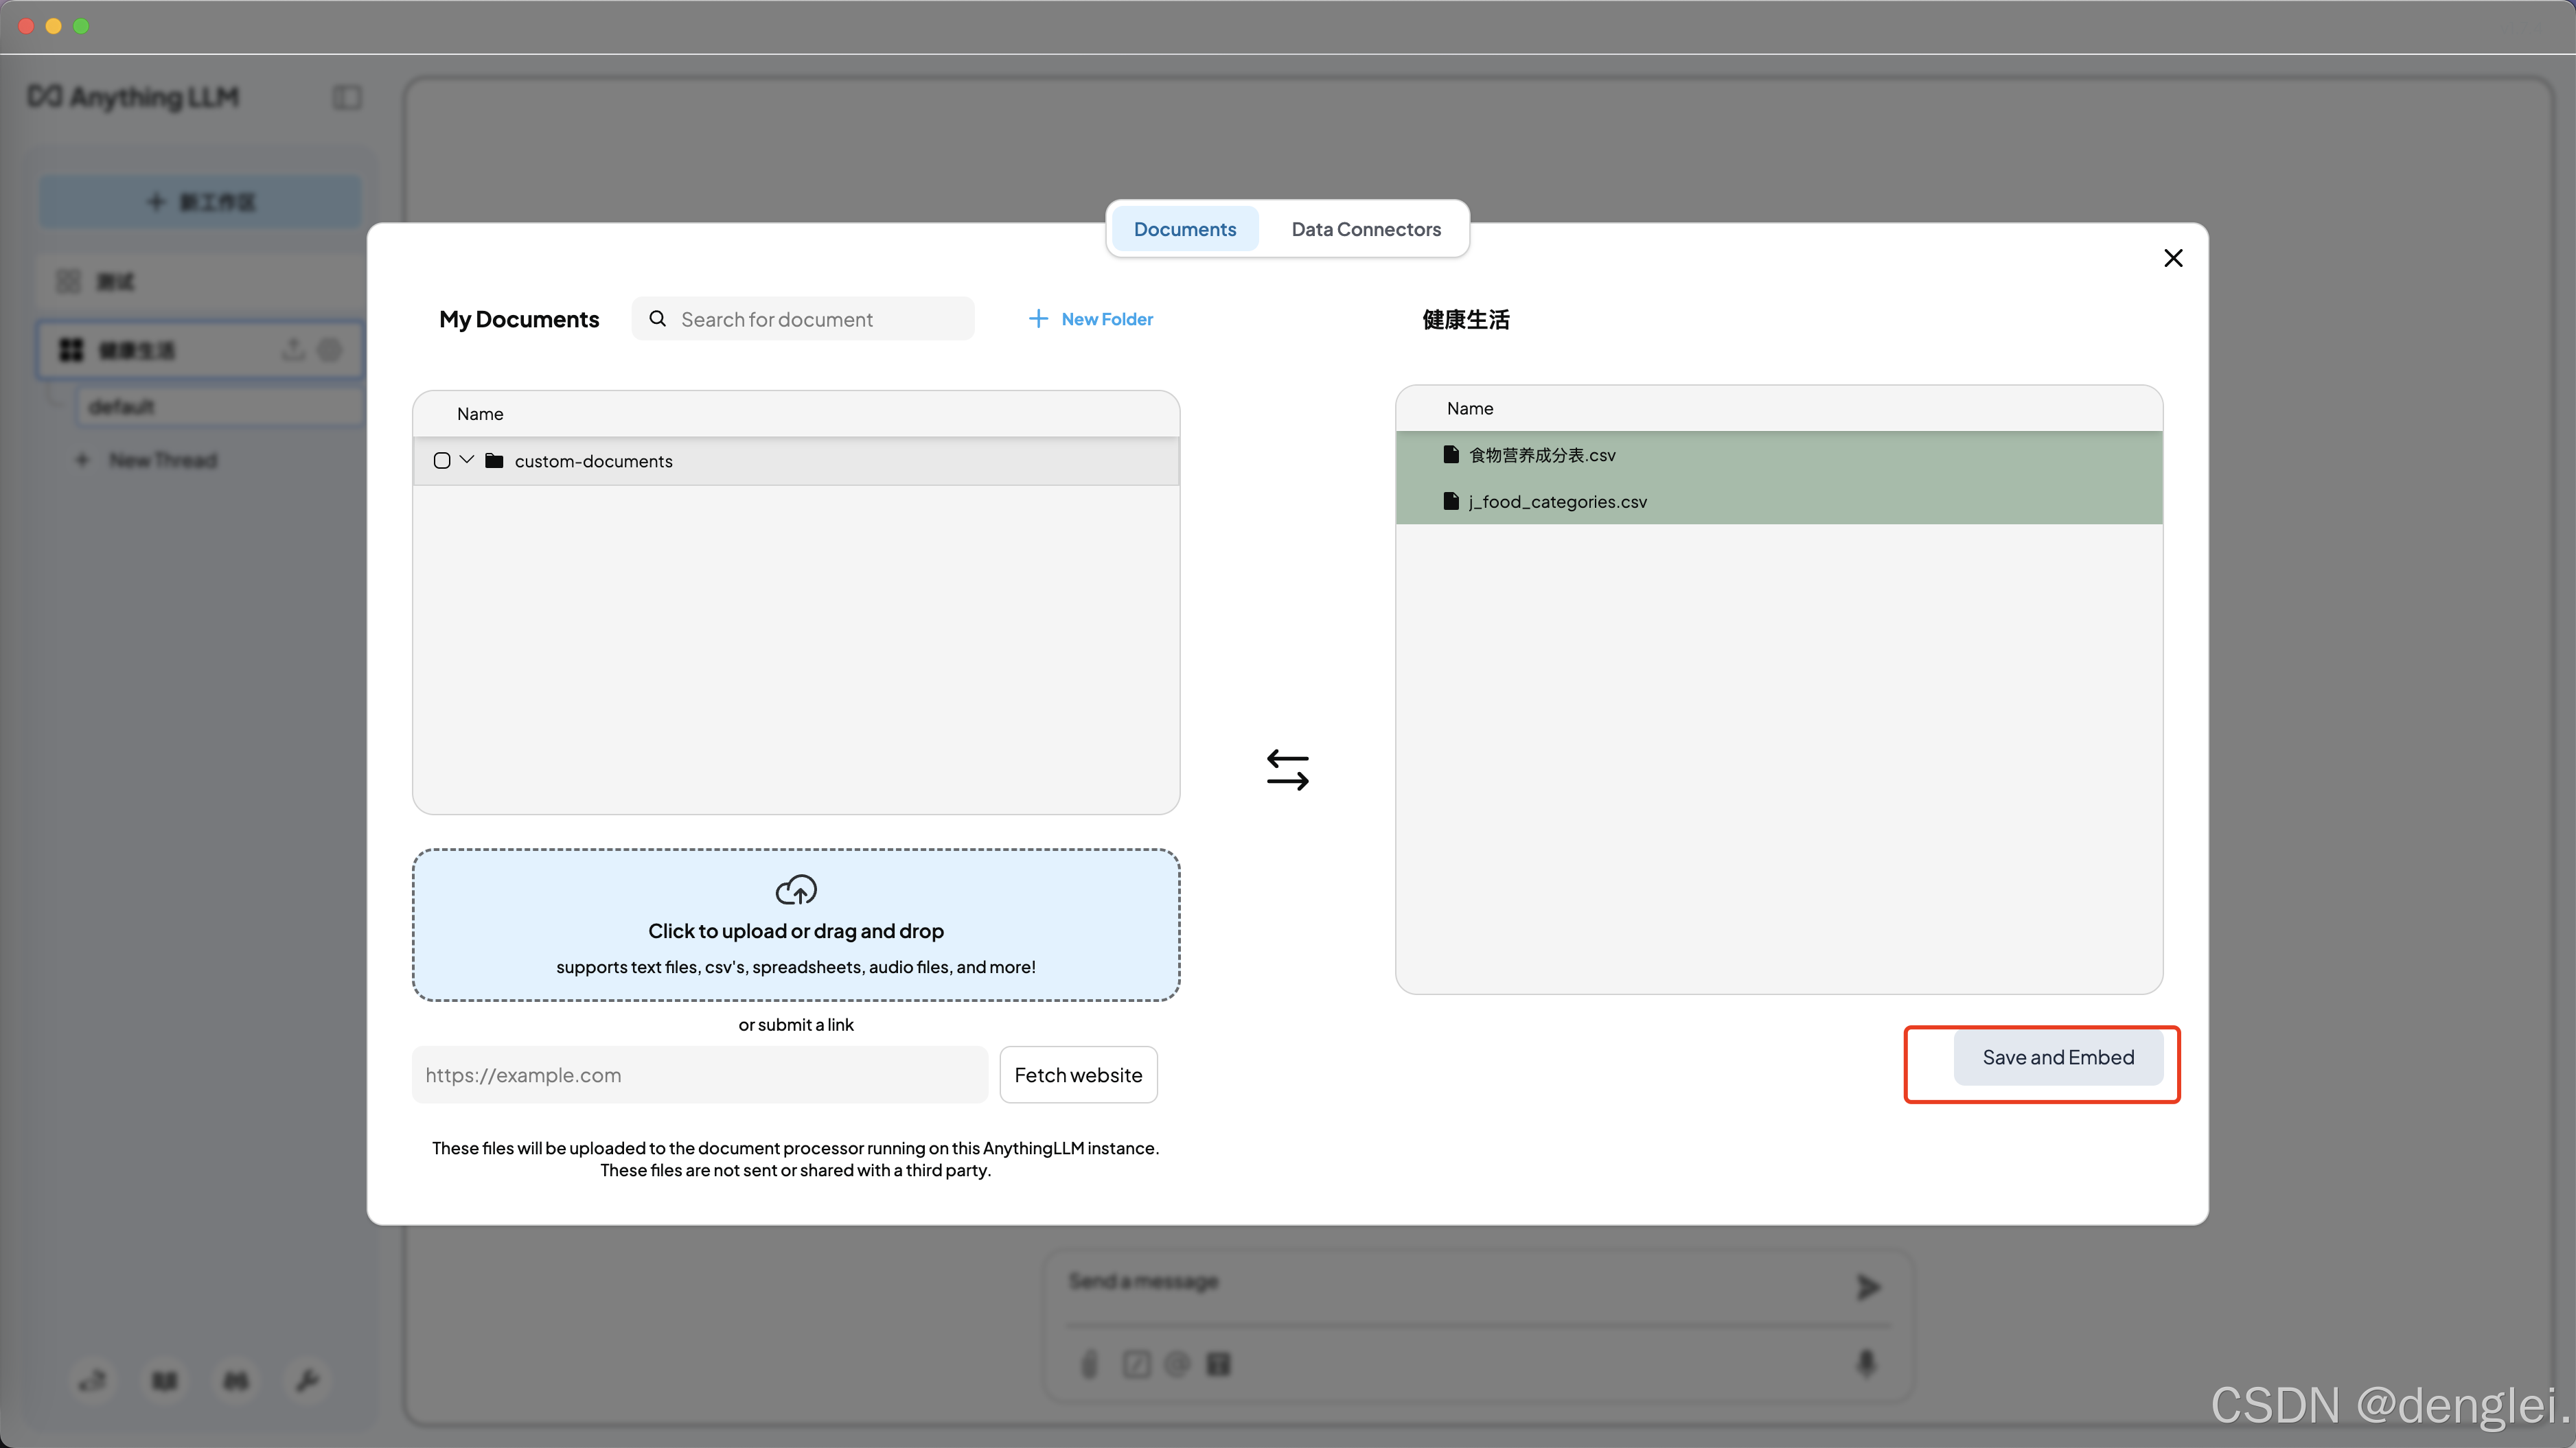This screenshot has width=2576, height=1448.
Task: Click the move-documents swap arrows icon
Action: (x=1287, y=769)
